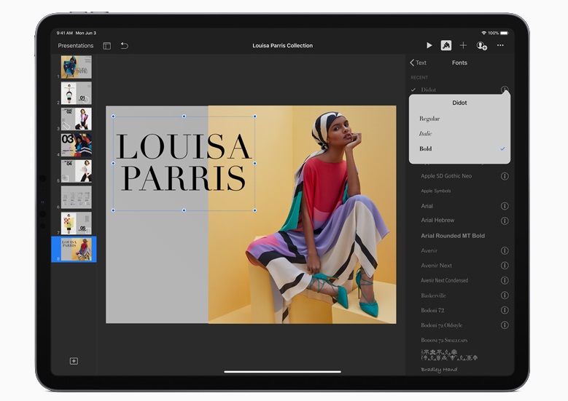Open slide 4 thumbnail with 03
The image size is (568, 401).
pyautogui.click(x=76, y=145)
